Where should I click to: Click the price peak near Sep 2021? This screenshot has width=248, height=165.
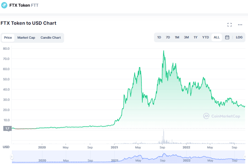click(164, 51)
